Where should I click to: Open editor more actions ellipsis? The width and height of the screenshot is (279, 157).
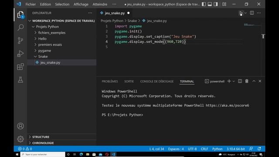[x=259, y=13]
